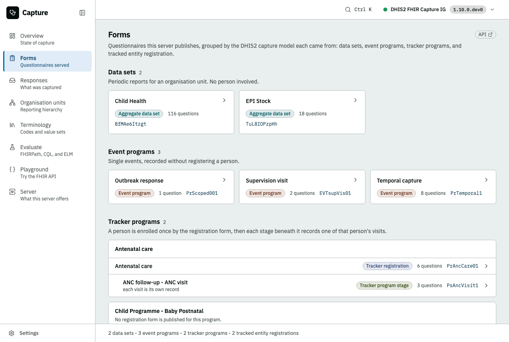Click the PsAncVisit1 identifier
Screen dimensions: 509x342
point(462,286)
